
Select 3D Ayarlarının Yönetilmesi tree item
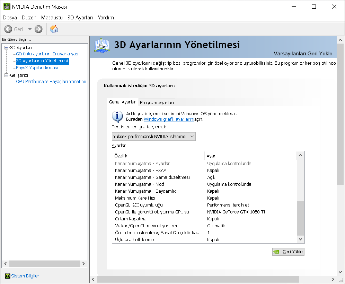43,61
